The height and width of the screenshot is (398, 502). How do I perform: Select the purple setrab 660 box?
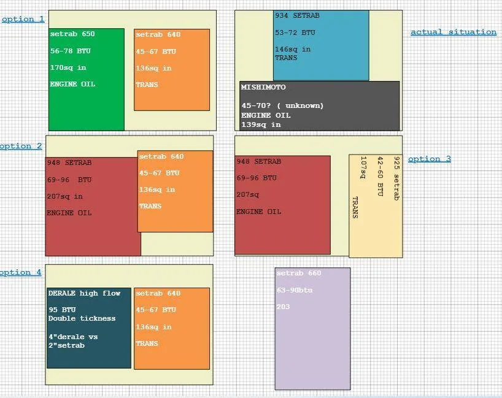tap(313, 329)
